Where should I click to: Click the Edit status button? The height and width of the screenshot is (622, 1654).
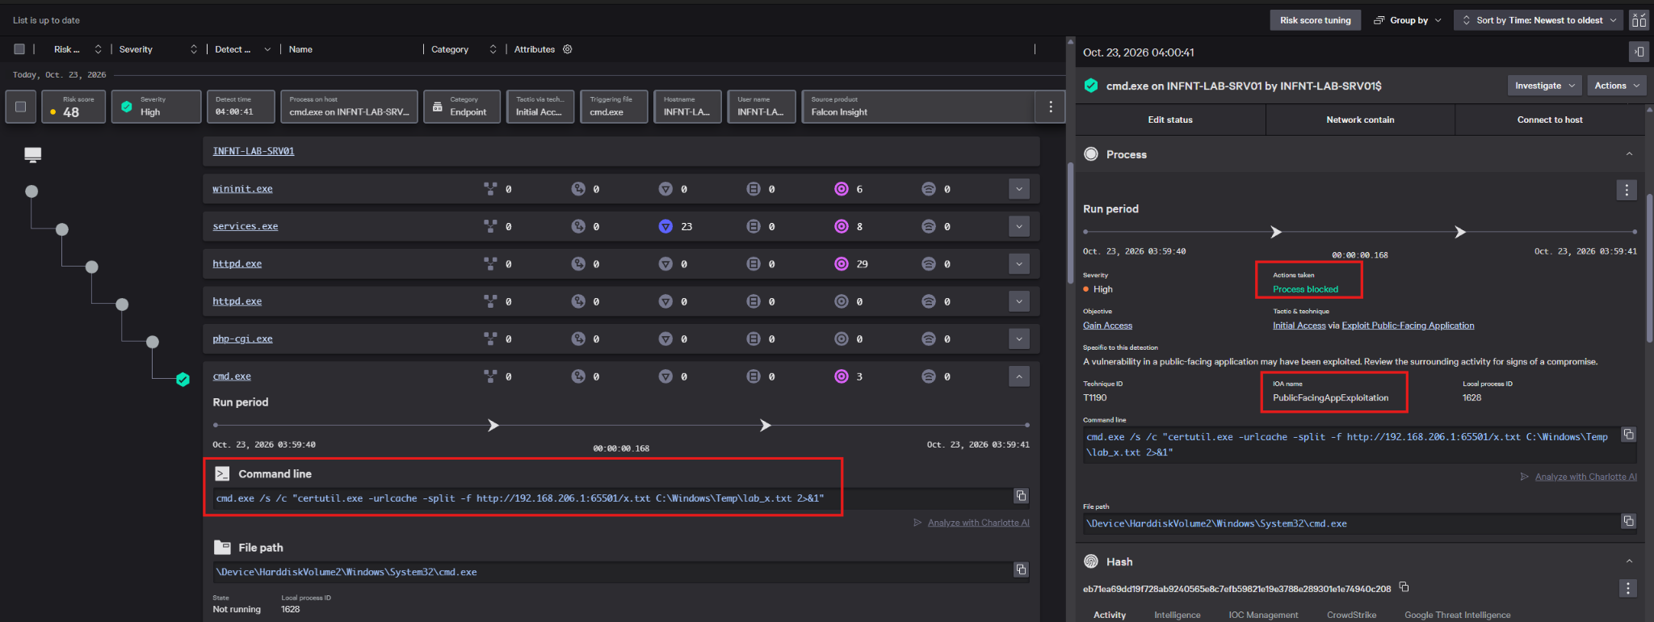1170,120
